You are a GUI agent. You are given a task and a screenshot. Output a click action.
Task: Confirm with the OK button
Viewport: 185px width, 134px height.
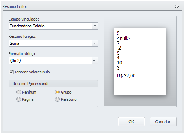click(131, 122)
